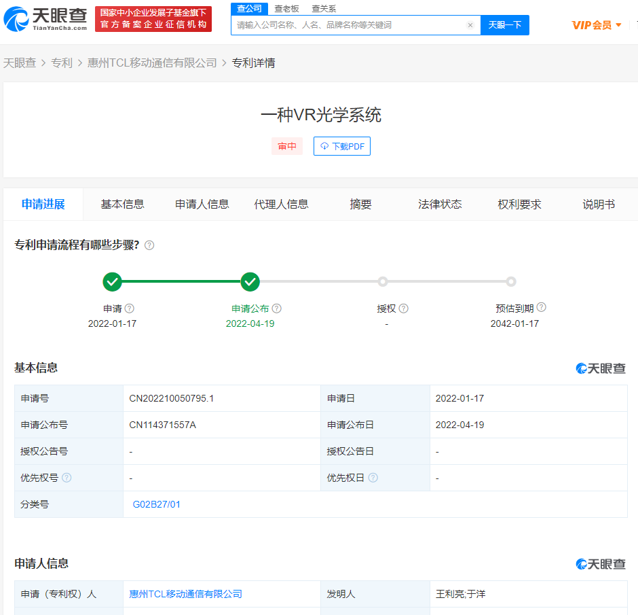Image resolution: width=638 pixels, height=615 pixels.
Task: Select the 查关系 search tab
Action: pos(324,9)
